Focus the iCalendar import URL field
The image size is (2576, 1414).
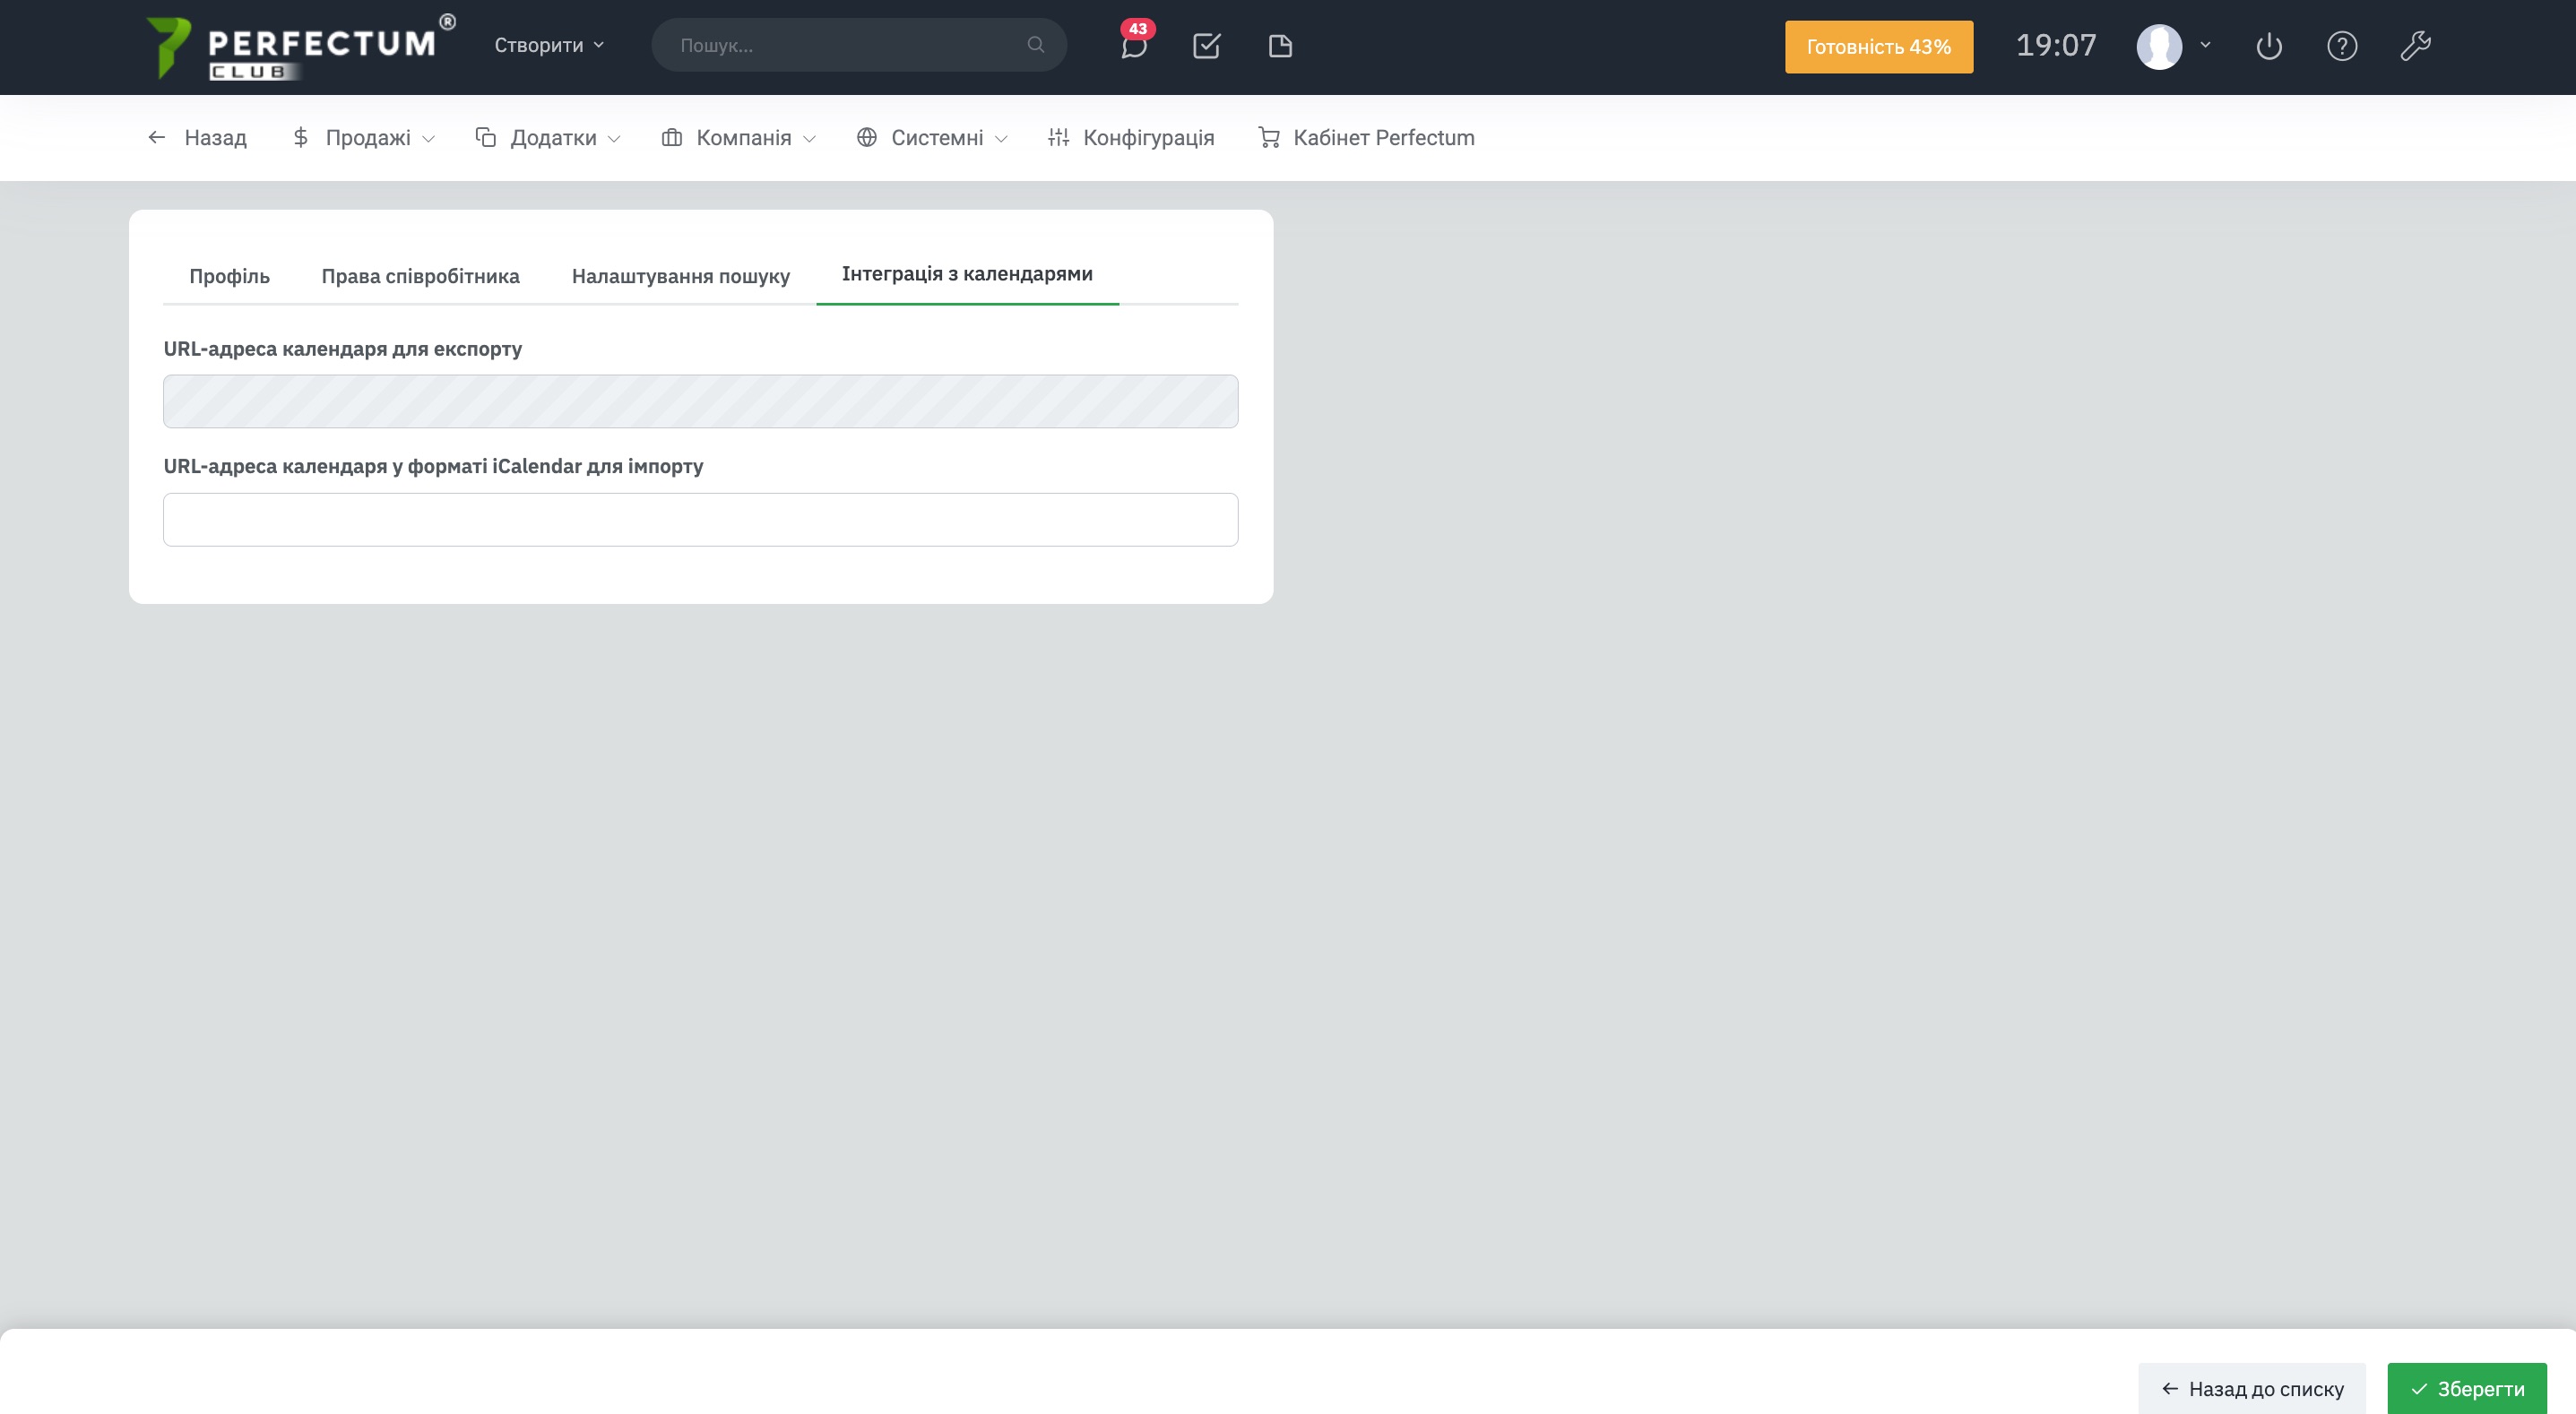click(700, 520)
